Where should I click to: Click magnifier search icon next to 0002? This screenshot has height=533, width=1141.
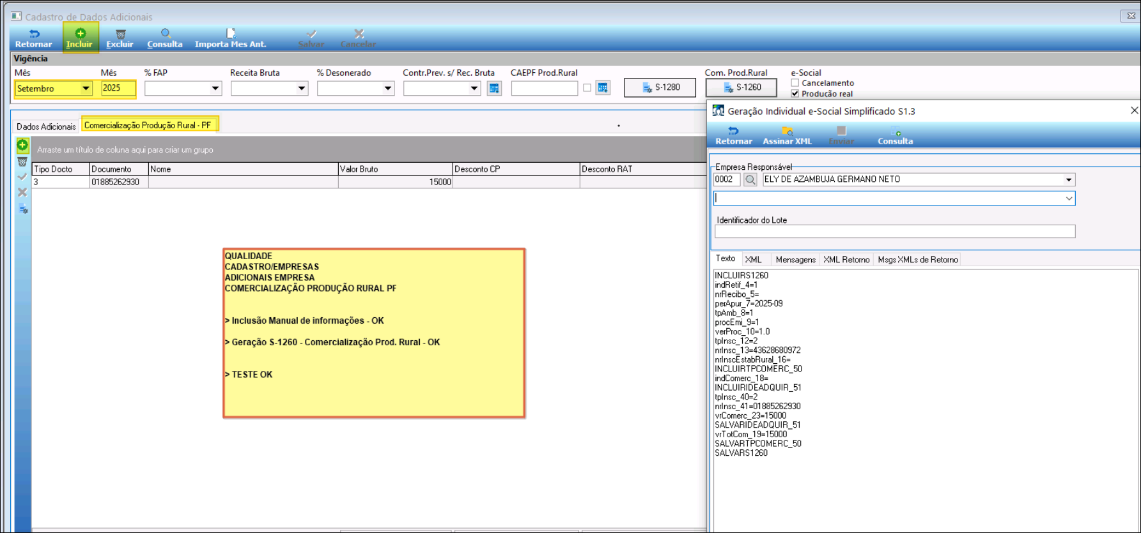pos(750,180)
